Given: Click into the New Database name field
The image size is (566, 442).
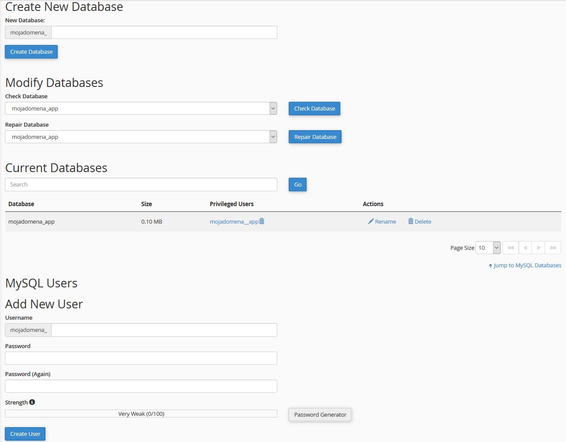Looking at the screenshot, I should [x=164, y=32].
